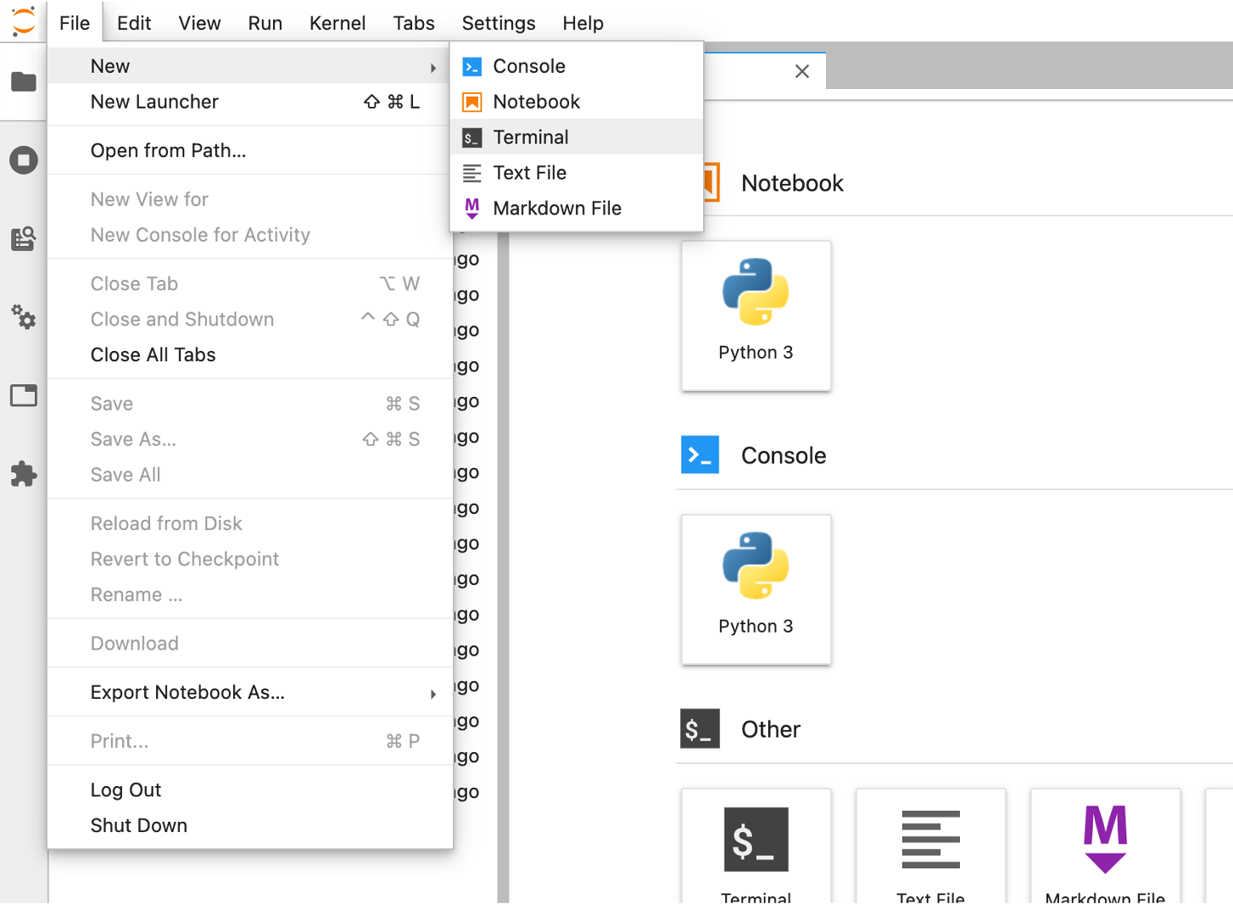Expand Export Notebook As submenu
The image size is (1233, 904).
(x=432, y=694)
